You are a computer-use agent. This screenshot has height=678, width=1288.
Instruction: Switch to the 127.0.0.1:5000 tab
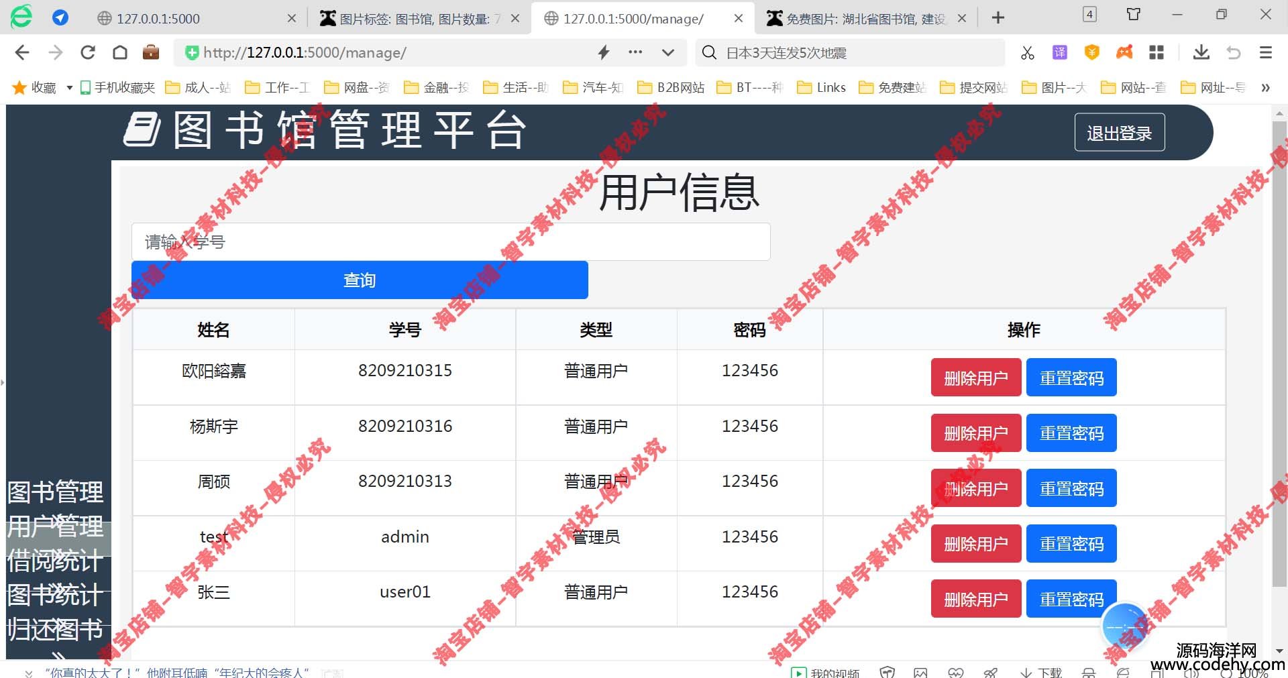(196, 18)
